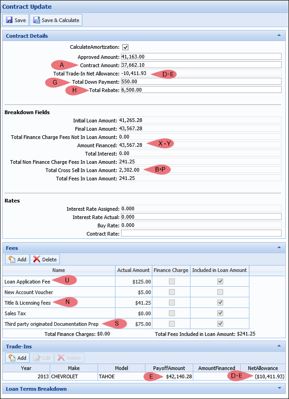Select the Third party originated Documentation Prep row
The image size is (289, 399).
tap(126, 324)
